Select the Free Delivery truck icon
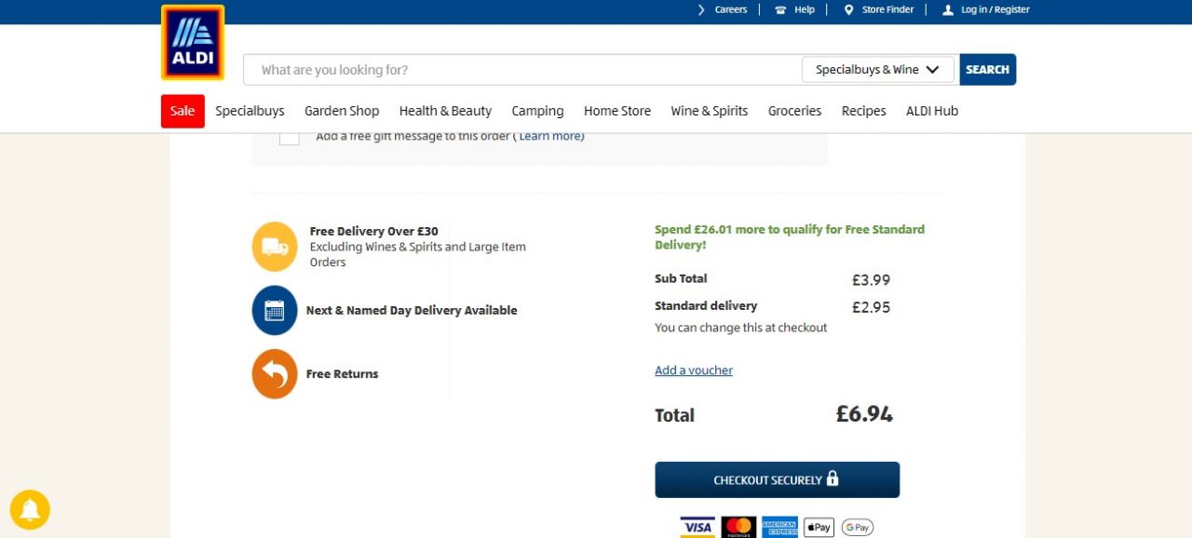 [274, 245]
